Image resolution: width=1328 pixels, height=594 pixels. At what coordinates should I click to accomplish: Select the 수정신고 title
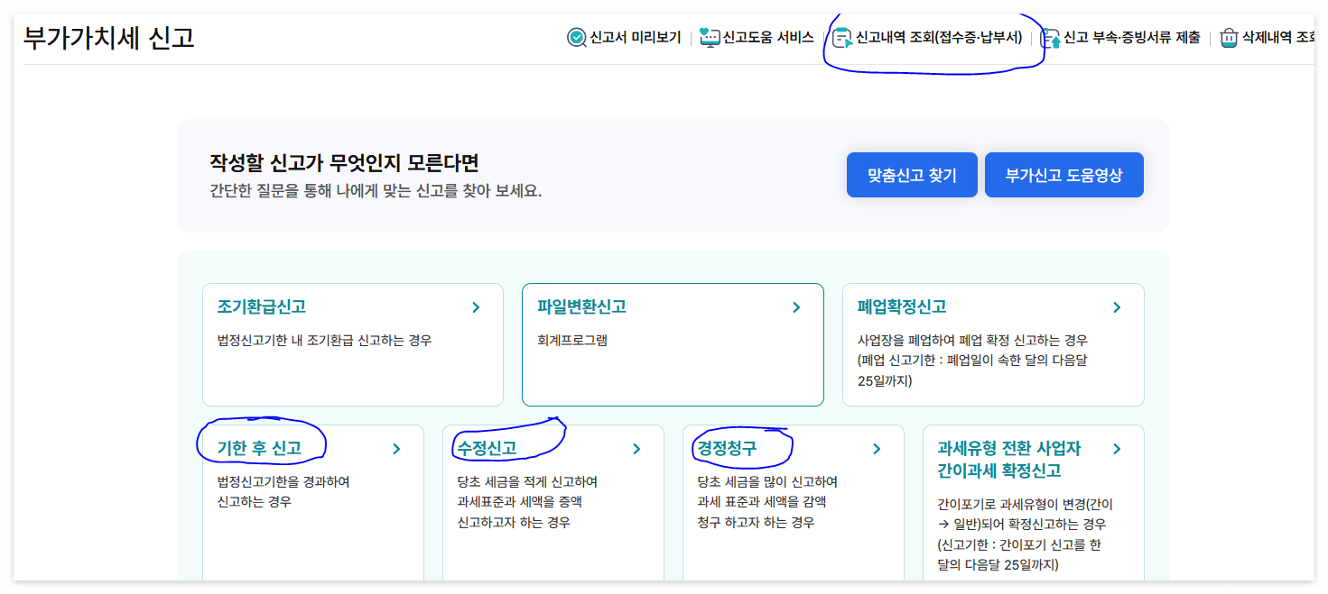[x=487, y=448]
